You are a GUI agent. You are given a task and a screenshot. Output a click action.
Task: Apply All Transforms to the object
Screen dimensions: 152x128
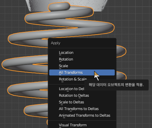[x=82, y=72]
